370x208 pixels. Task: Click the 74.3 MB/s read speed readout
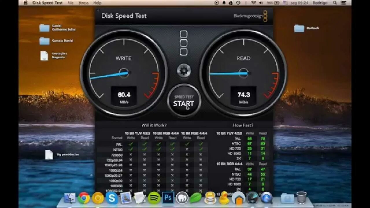click(x=243, y=96)
